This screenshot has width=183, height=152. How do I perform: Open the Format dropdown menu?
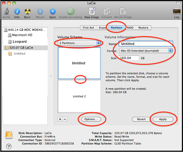[146, 51]
